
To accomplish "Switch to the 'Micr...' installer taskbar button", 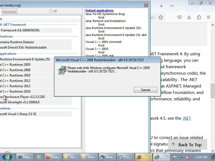I will (162, 157).
